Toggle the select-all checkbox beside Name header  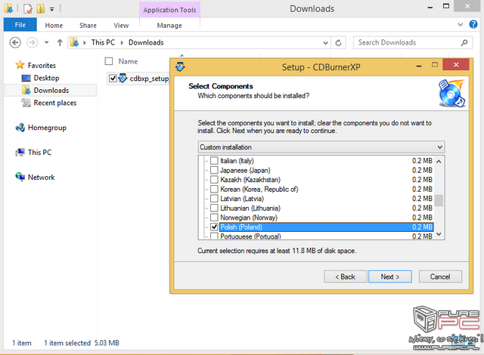click(109, 61)
